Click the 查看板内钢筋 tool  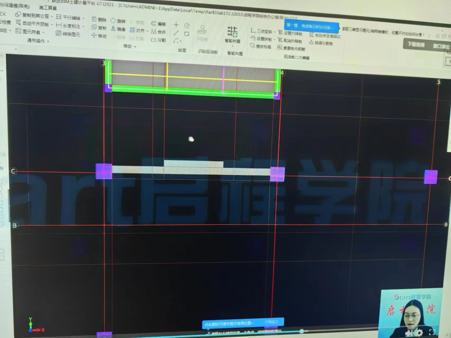pos(291,48)
